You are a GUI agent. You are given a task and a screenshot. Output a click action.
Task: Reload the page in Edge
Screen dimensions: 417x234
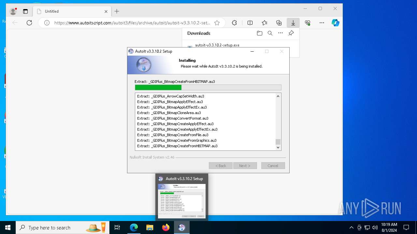click(29, 23)
